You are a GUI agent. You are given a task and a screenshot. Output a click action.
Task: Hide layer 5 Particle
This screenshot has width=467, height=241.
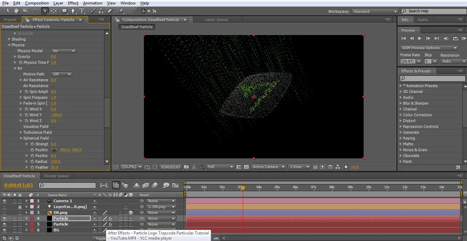coord(4,224)
